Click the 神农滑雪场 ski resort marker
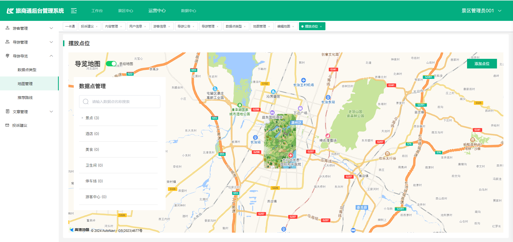513x242 pixels. point(328,136)
